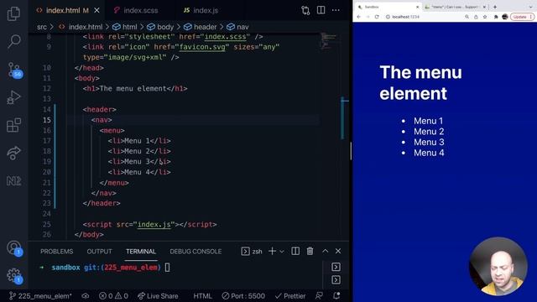Open the OUTPUT panel tab

tap(99, 252)
